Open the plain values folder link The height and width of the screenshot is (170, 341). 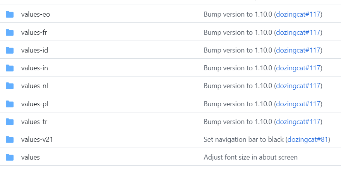[30, 157]
